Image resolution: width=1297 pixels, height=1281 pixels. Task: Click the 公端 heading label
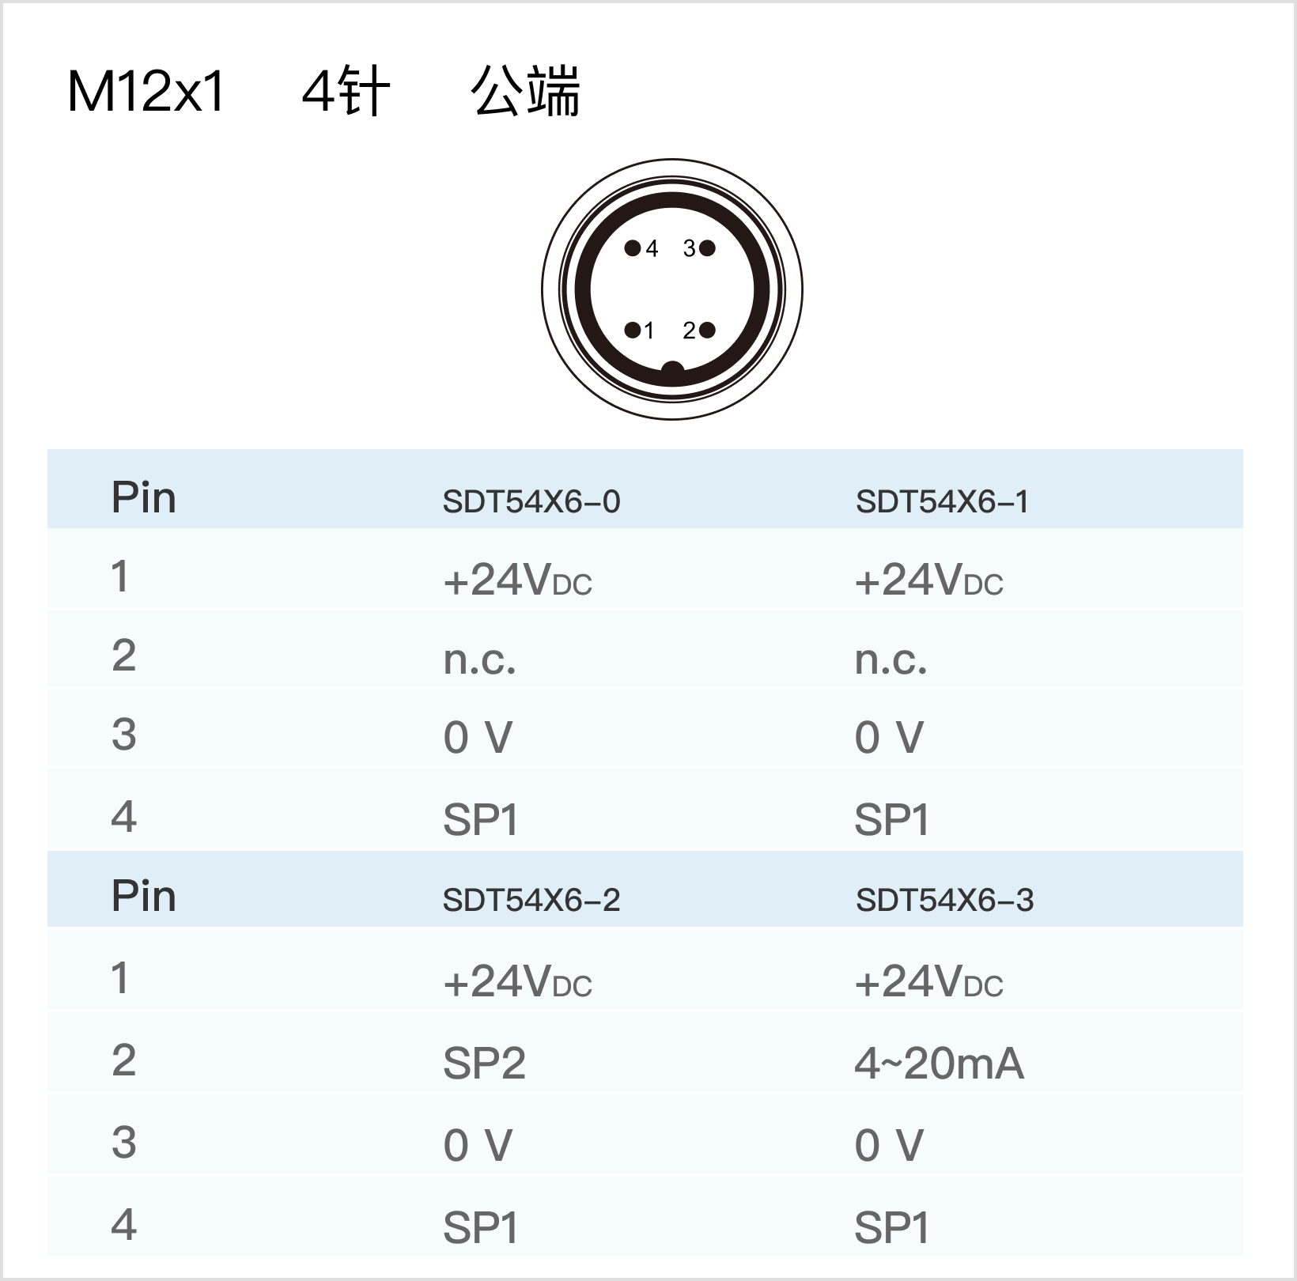tap(525, 92)
